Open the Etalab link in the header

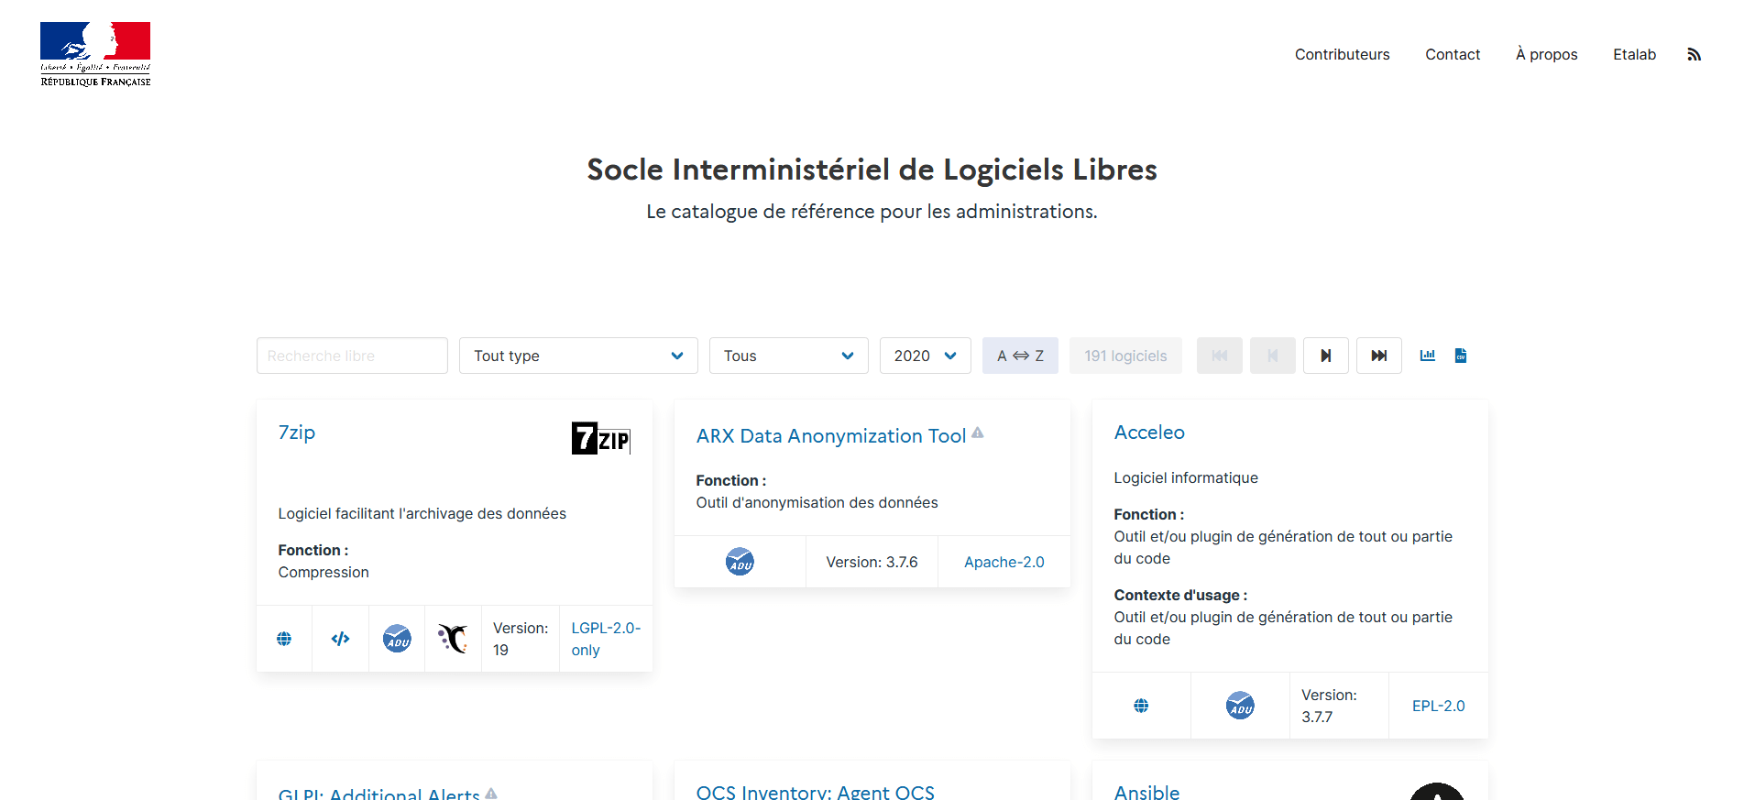(x=1634, y=55)
